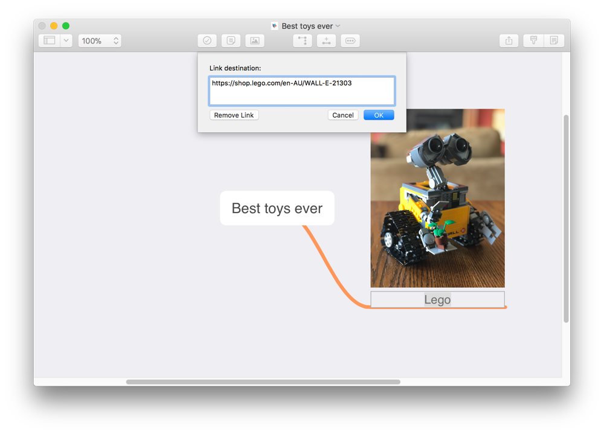Add a task checkmark to the node

207,40
